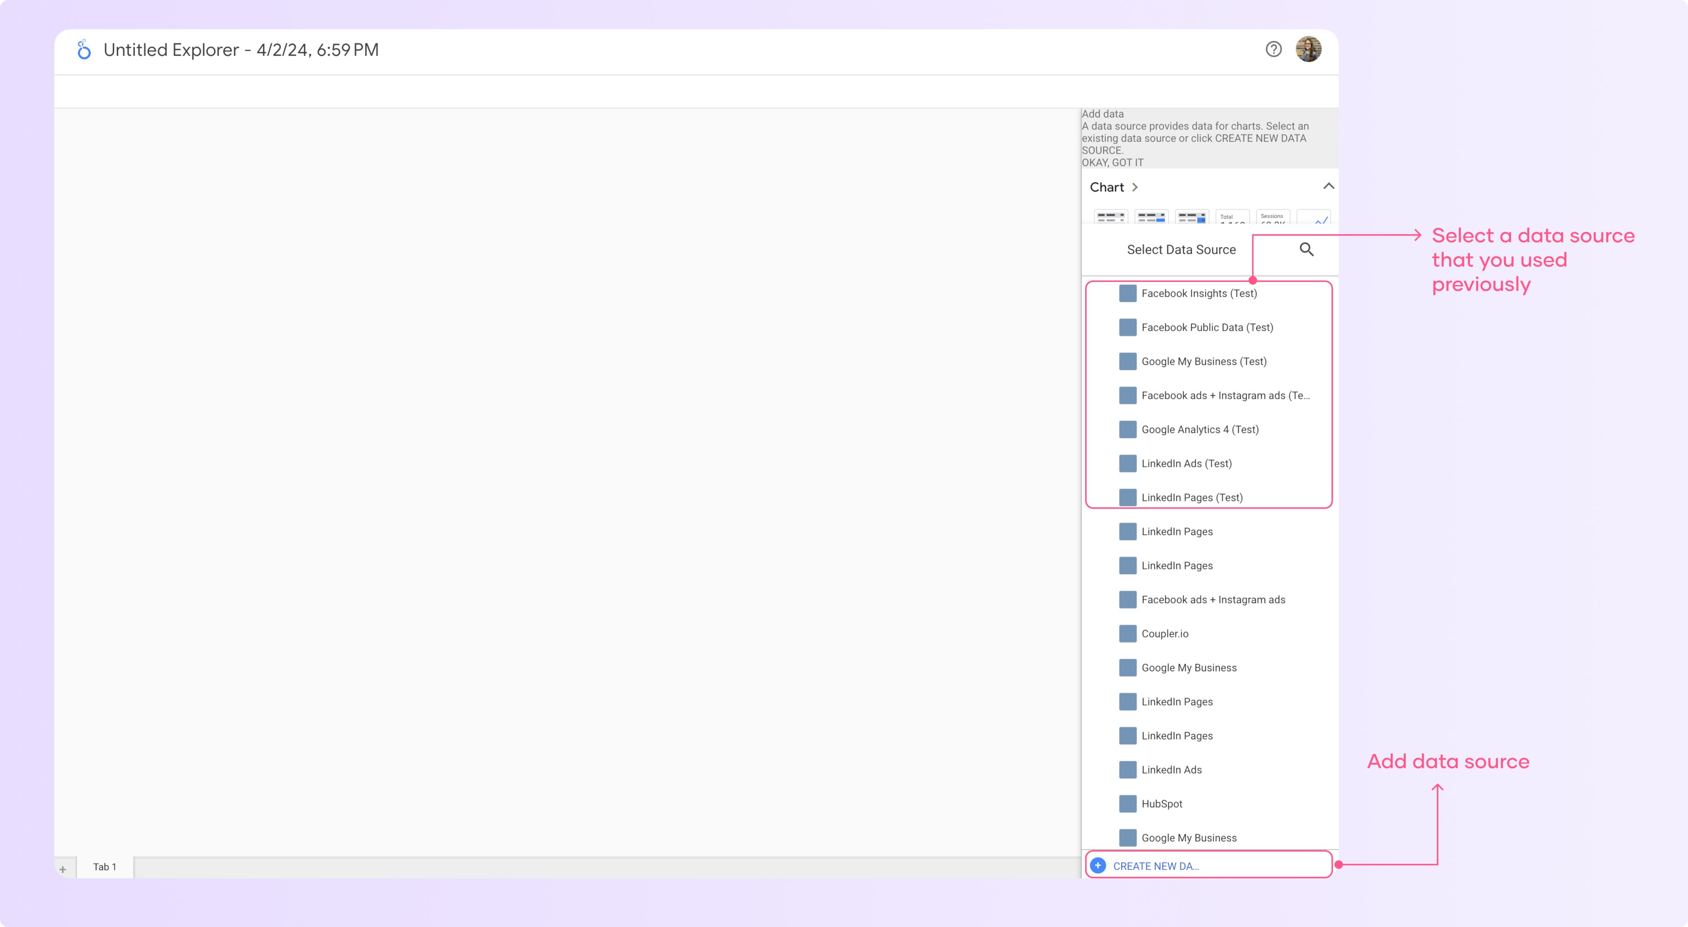1688x927 pixels.
Task: Select the Total scorecard chart type
Action: 1232,217
